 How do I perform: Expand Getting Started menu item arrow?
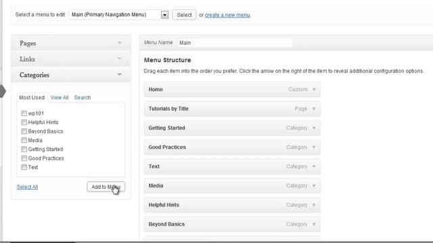tap(314, 128)
